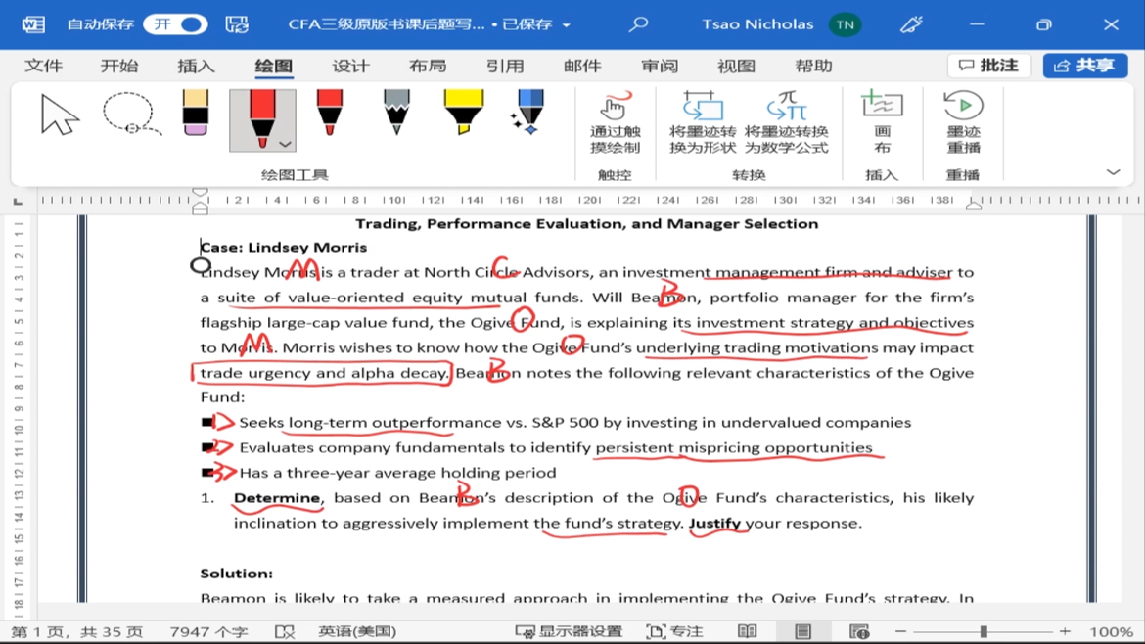Switch to the 设计 tab
This screenshot has height=644, width=1145.
tap(350, 66)
